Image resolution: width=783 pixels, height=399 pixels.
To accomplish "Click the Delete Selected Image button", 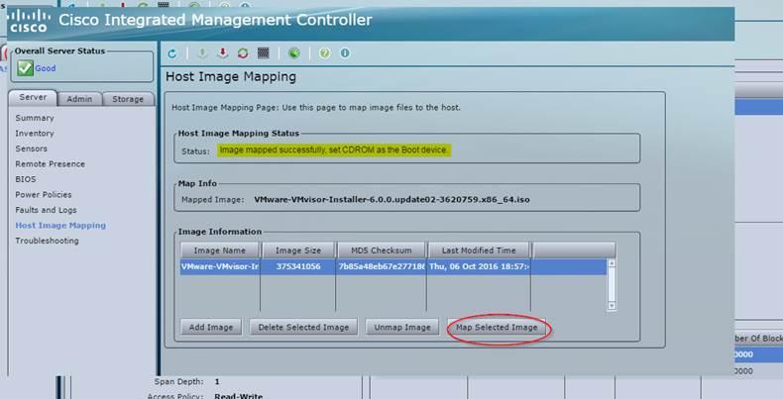I will (303, 327).
